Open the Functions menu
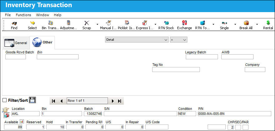Screen dimensions: 275x131 click(23, 15)
